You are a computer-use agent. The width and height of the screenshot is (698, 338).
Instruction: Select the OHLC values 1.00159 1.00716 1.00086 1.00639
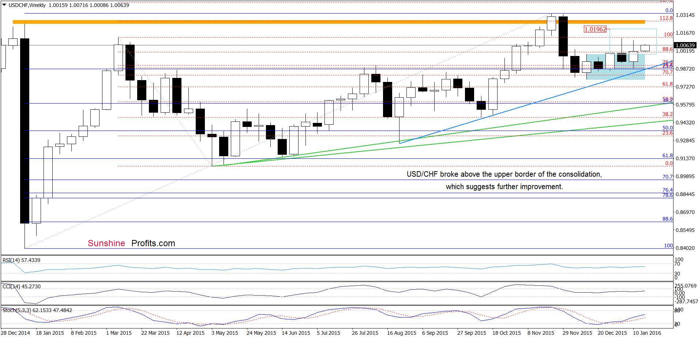pos(89,5)
